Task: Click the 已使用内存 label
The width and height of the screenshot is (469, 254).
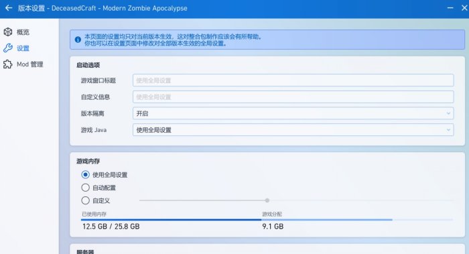Action: click(x=94, y=214)
